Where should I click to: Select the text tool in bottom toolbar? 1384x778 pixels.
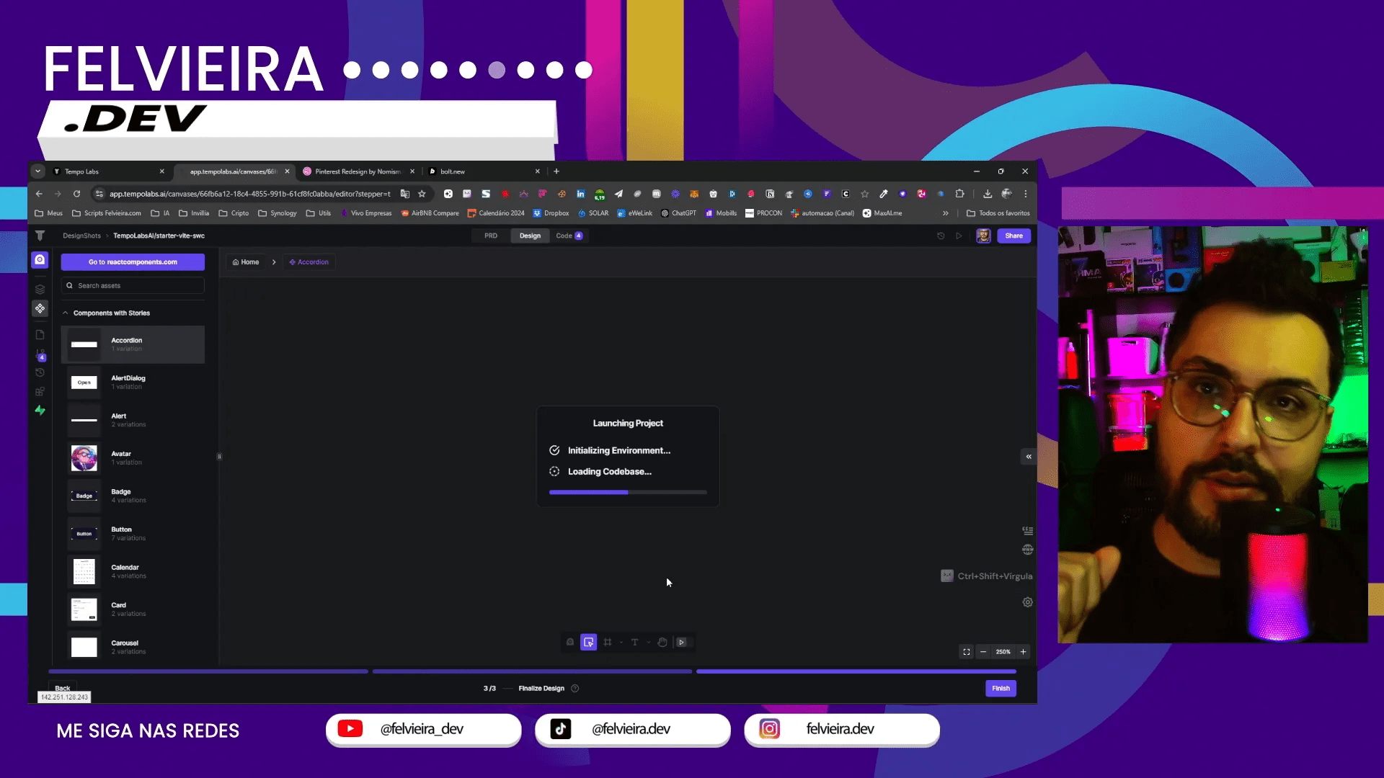tap(634, 642)
